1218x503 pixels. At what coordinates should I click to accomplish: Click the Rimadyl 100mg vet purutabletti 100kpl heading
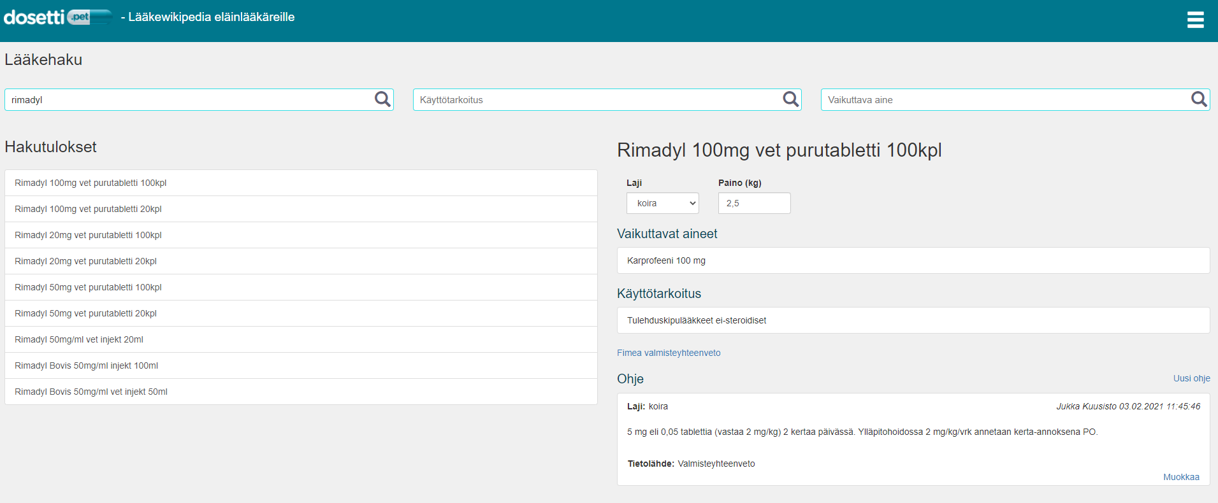tap(779, 150)
